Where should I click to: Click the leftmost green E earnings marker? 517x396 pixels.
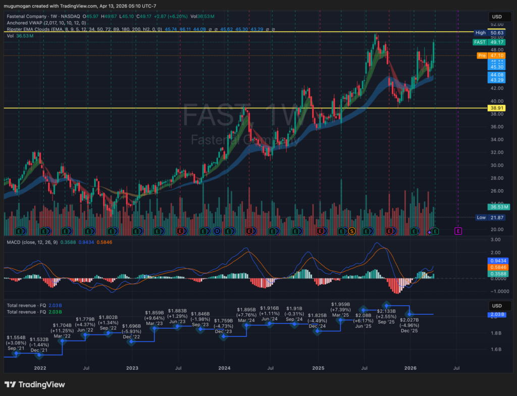(19, 231)
